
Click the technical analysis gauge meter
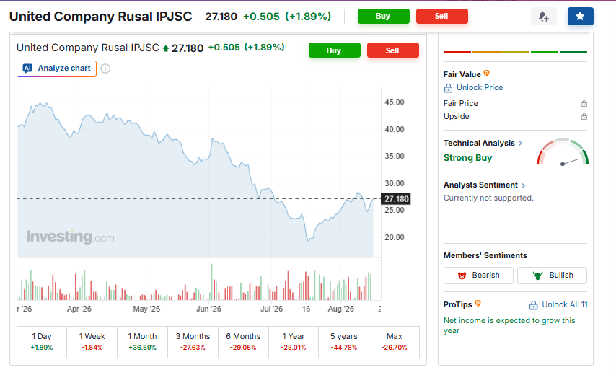(563, 151)
